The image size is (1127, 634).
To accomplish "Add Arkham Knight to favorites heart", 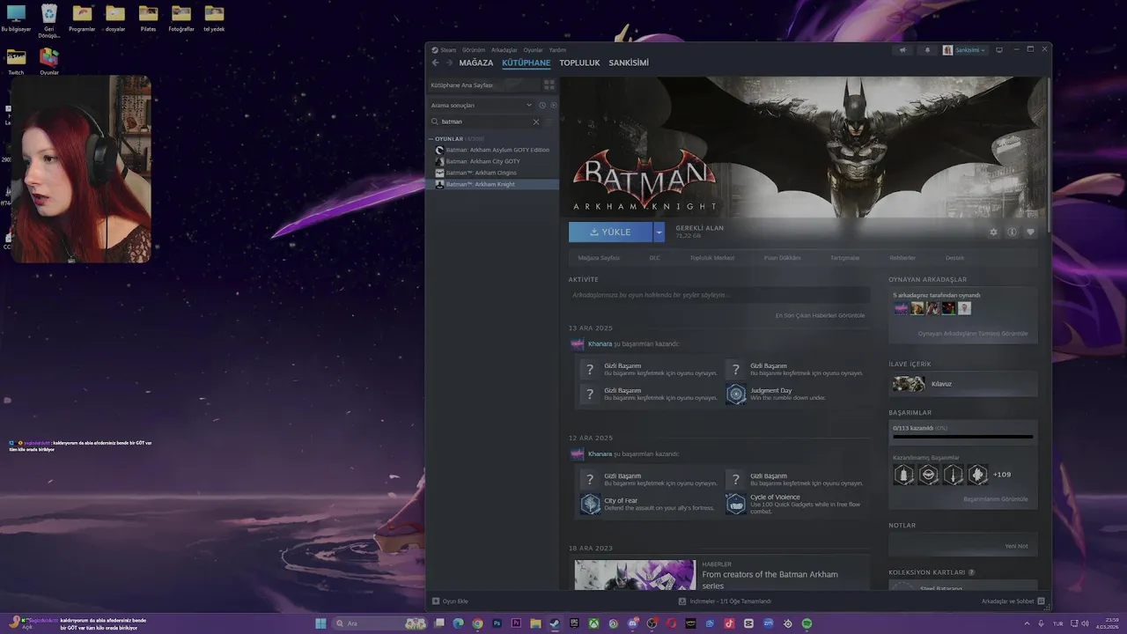I will (x=1030, y=232).
